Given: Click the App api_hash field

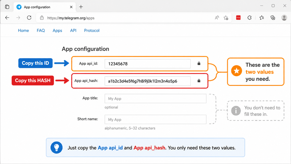Looking at the screenshot, I should [x=148, y=81].
